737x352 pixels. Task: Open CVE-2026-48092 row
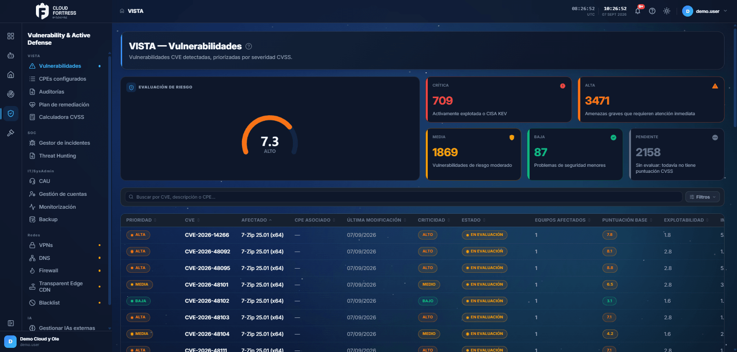tap(422, 252)
